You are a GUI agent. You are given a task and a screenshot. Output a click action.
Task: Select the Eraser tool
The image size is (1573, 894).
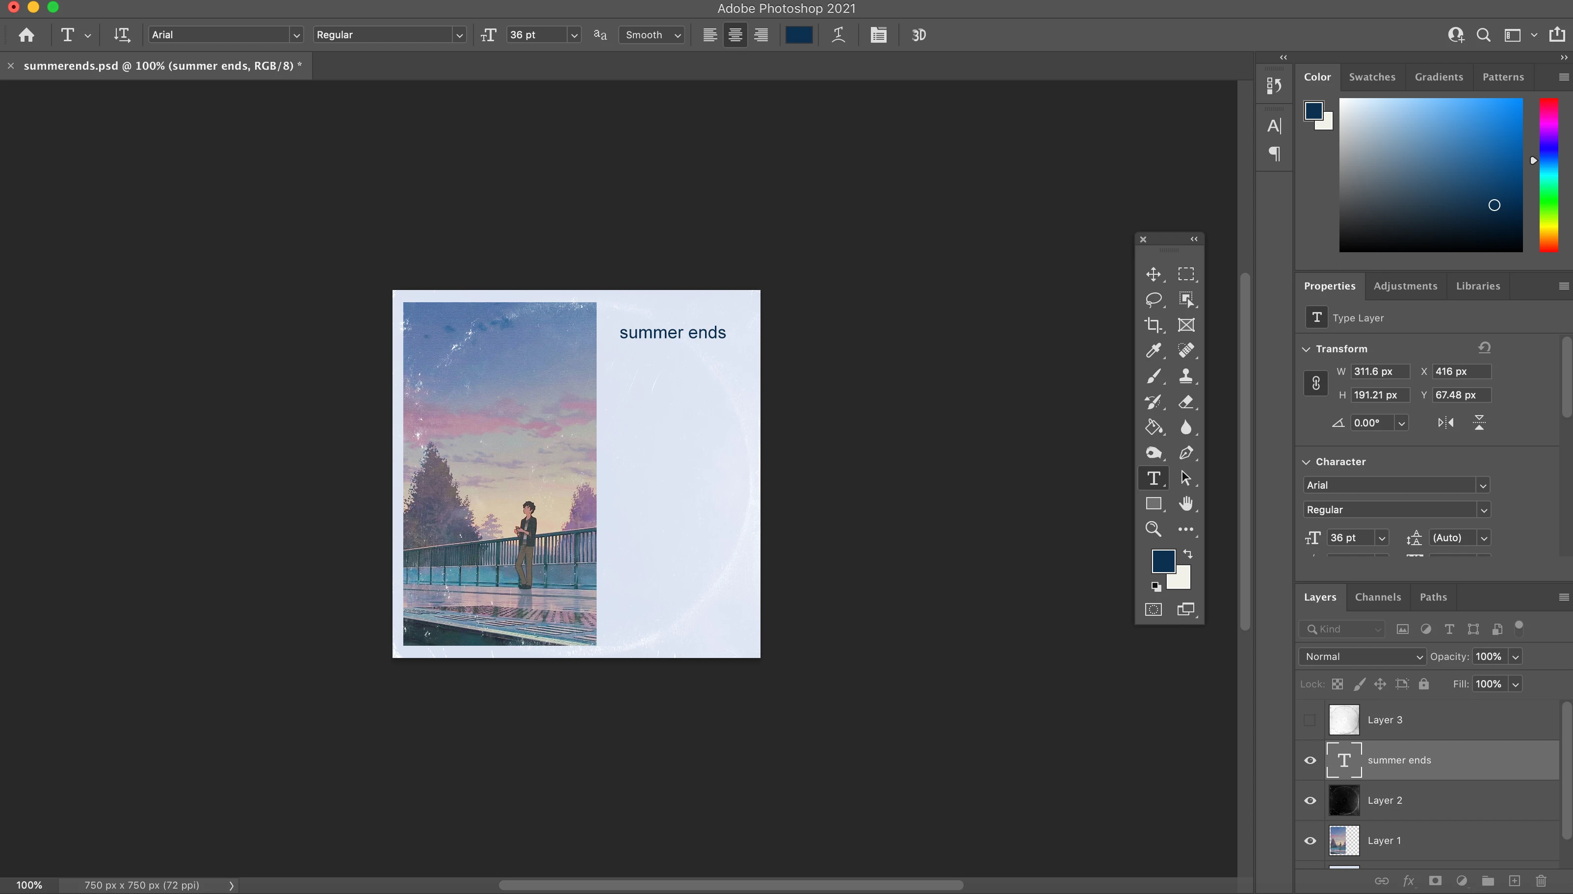coord(1185,401)
